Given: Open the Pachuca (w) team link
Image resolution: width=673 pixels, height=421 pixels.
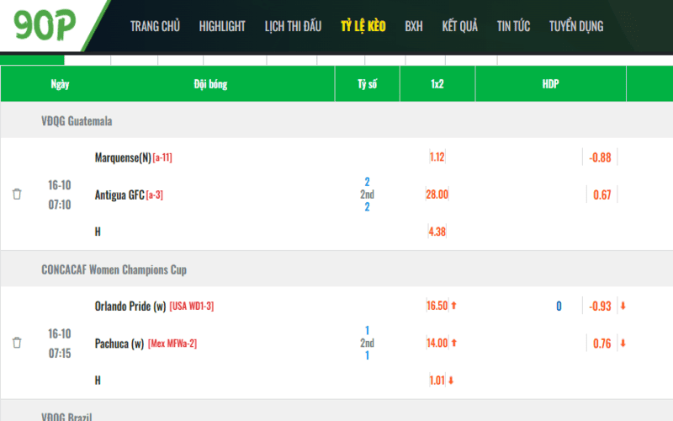Looking at the screenshot, I should [x=119, y=343].
